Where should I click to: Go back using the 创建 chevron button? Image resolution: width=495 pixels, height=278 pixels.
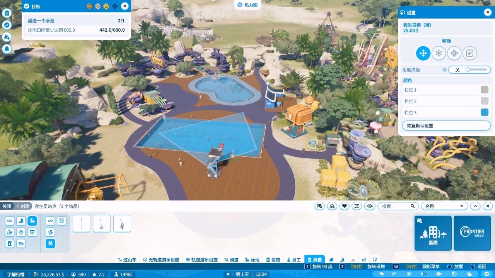click(x=23, y=206)
